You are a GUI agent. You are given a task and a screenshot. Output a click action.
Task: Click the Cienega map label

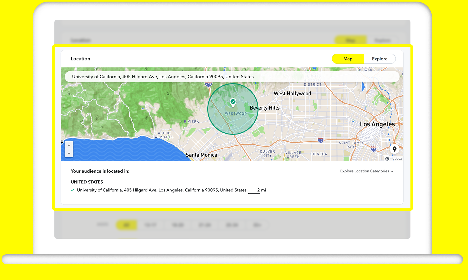point(319,154)
